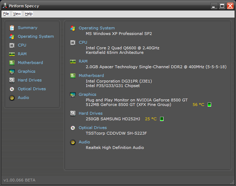Open the Hard Drives section heading link

(91, 113)
